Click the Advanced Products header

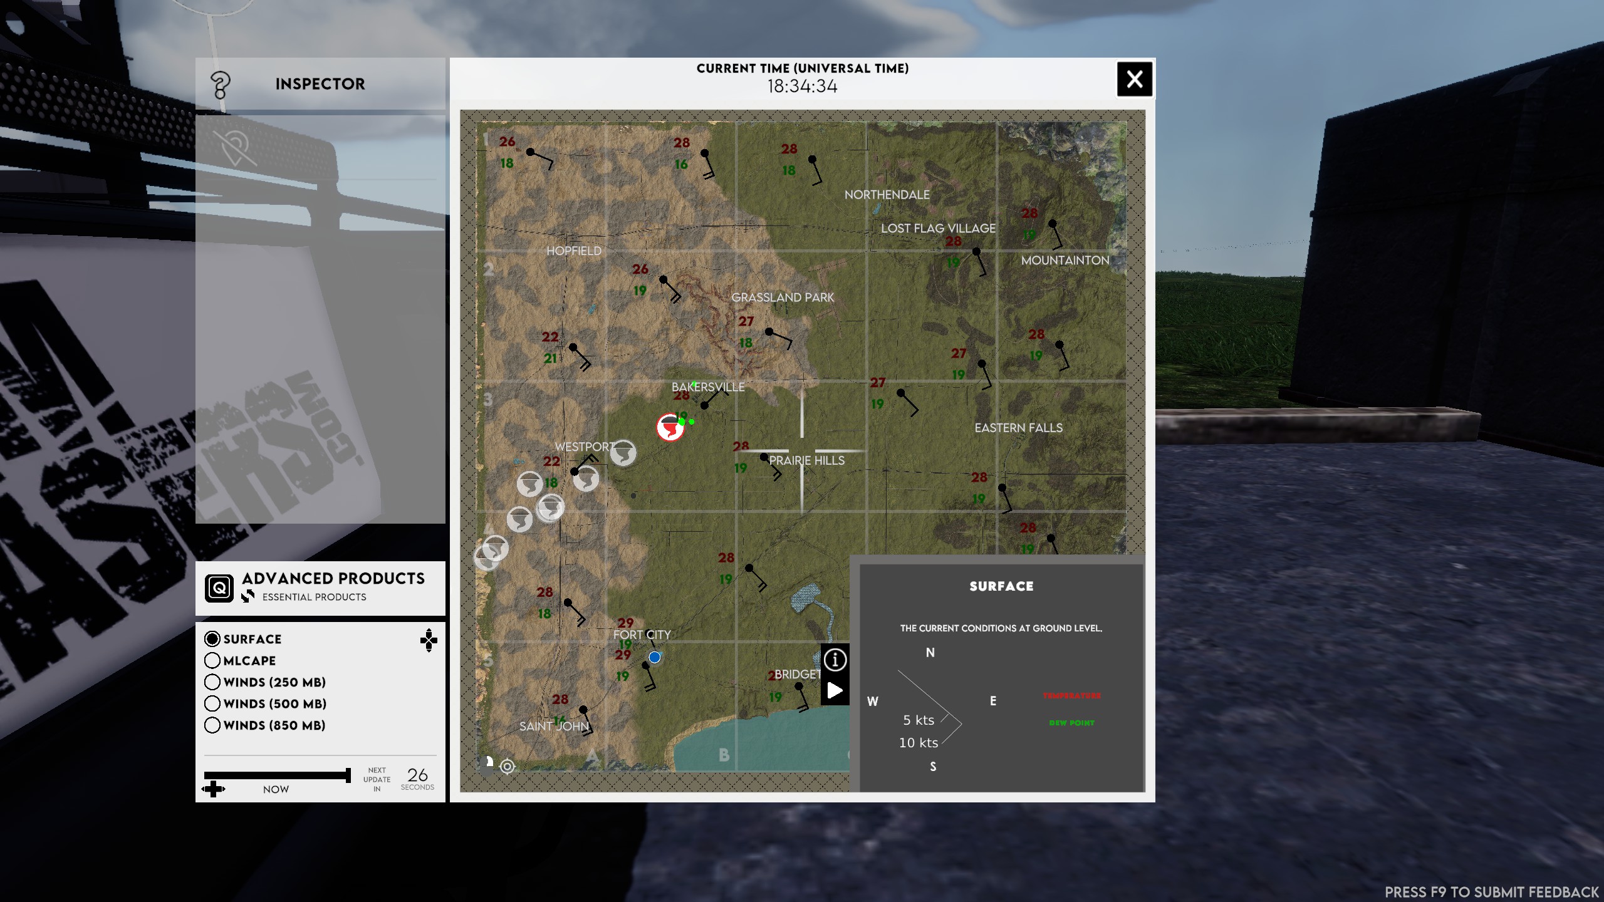pos(333,578)
